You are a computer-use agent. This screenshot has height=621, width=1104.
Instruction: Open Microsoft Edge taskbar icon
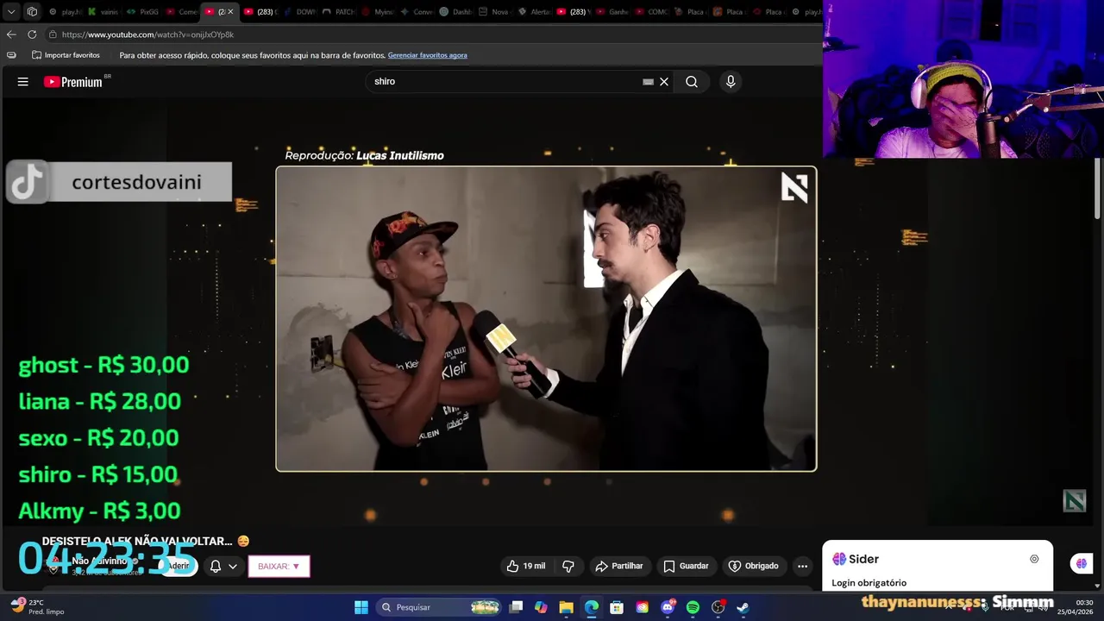click(x=592, y=607)
